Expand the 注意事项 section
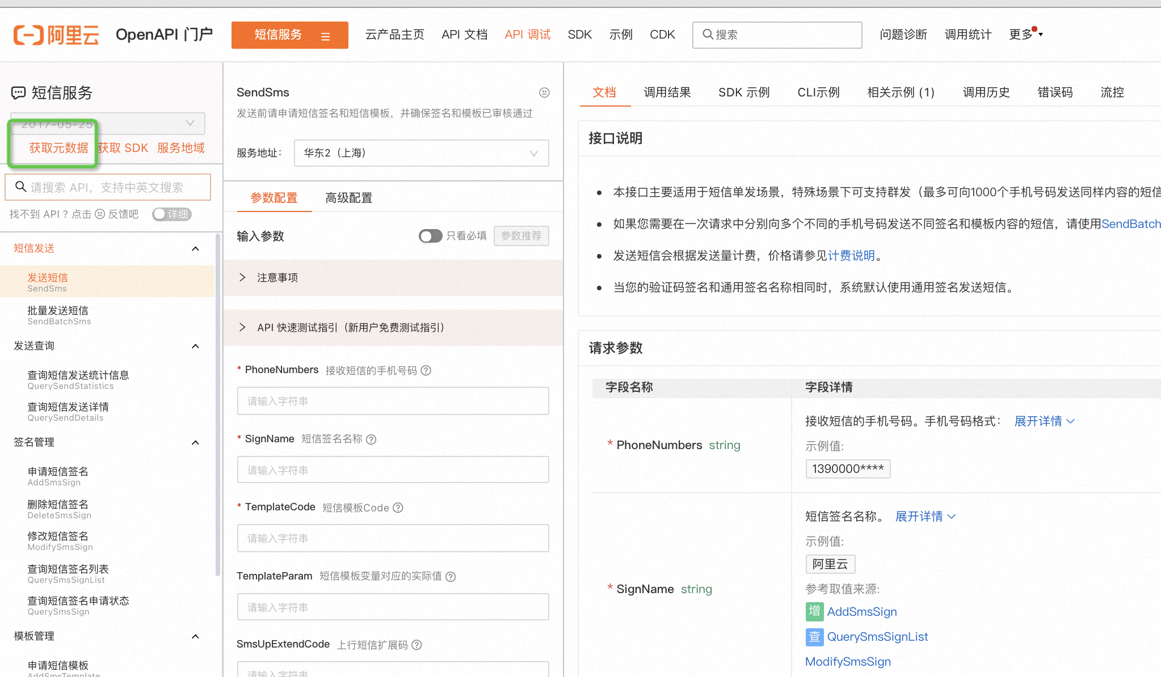The width and height of the screenshot is (1161, 677). [393, 278]
